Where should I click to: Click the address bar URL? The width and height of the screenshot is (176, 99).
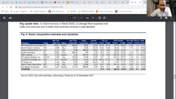coord(41,7)
